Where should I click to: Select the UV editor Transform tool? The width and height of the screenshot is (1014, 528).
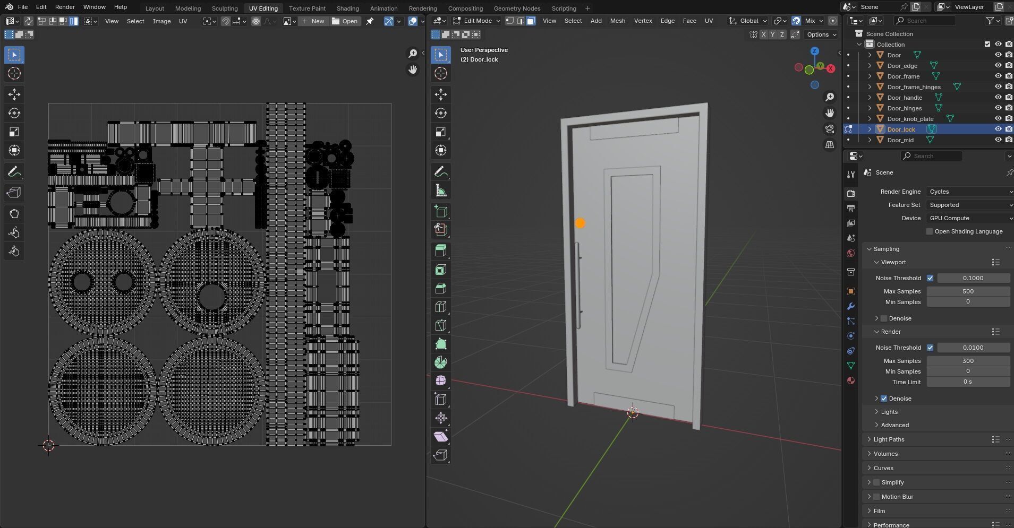click(14, 150)
